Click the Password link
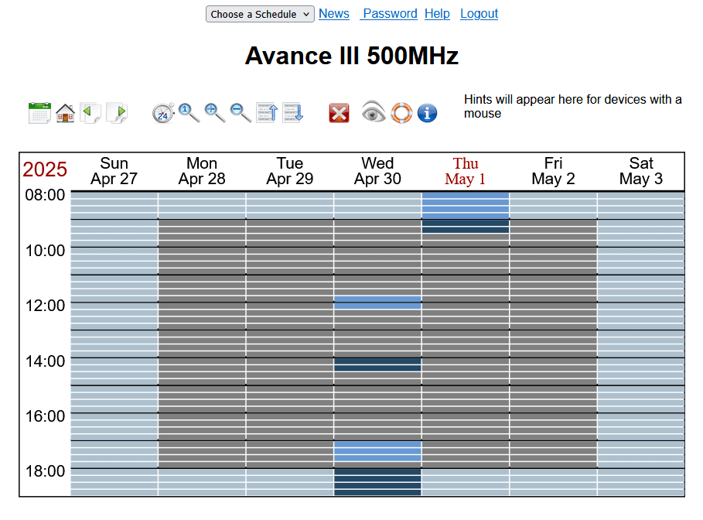 [389, 13]
